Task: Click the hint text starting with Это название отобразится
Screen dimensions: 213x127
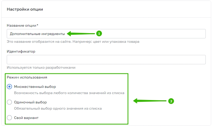Action: (73, 41)
